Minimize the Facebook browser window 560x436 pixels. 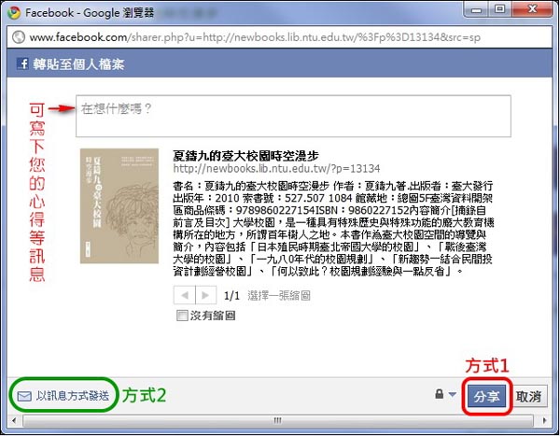476,9
